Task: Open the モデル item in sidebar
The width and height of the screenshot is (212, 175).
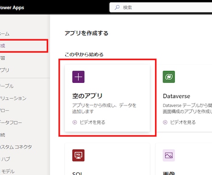Action: tap(8, 171)
